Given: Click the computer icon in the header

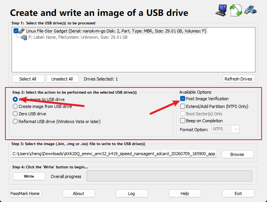Looking at the screenshot, I should (221, 10).
